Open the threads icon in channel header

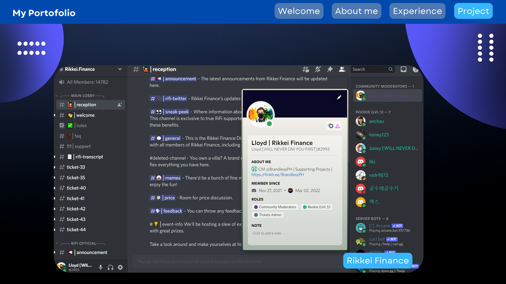click(x=305, y=69)
